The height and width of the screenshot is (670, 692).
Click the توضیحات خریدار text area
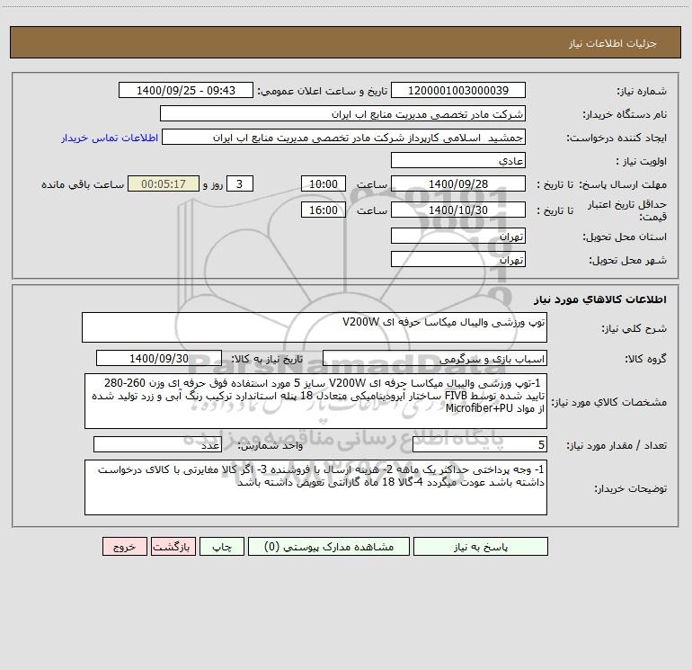tap(315, 487)
